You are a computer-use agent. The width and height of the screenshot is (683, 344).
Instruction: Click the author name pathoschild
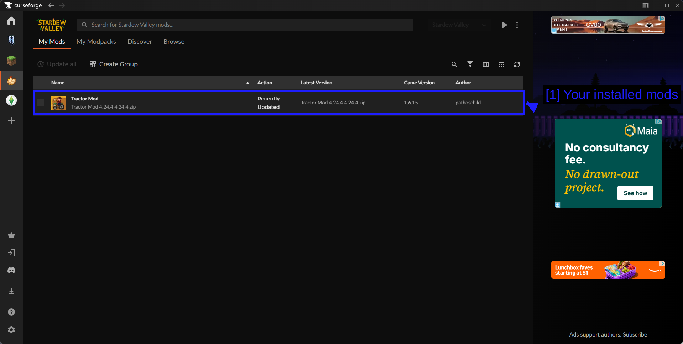(x=468, y=103)
